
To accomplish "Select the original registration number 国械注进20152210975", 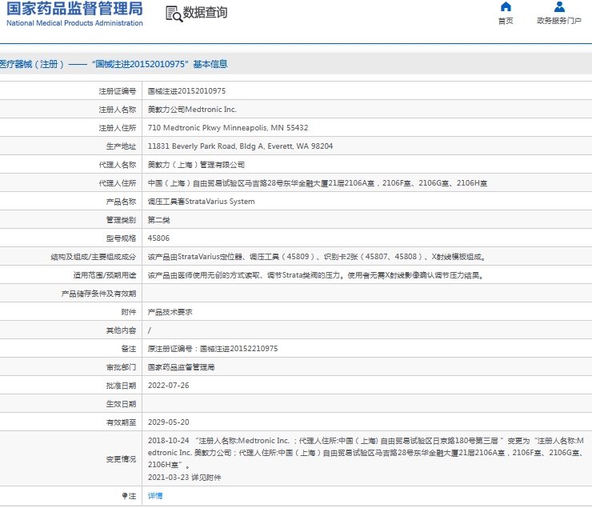I will (x=239, y=349).
